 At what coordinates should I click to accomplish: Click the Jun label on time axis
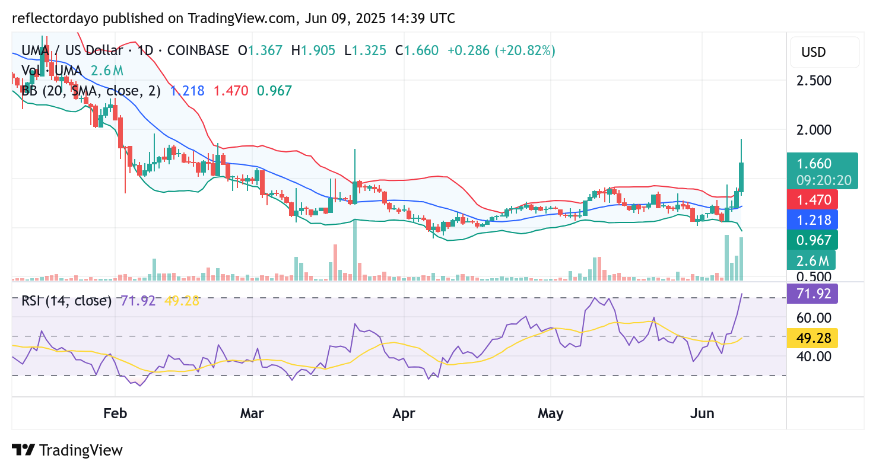pyautogui.click(x=702, y=413)
